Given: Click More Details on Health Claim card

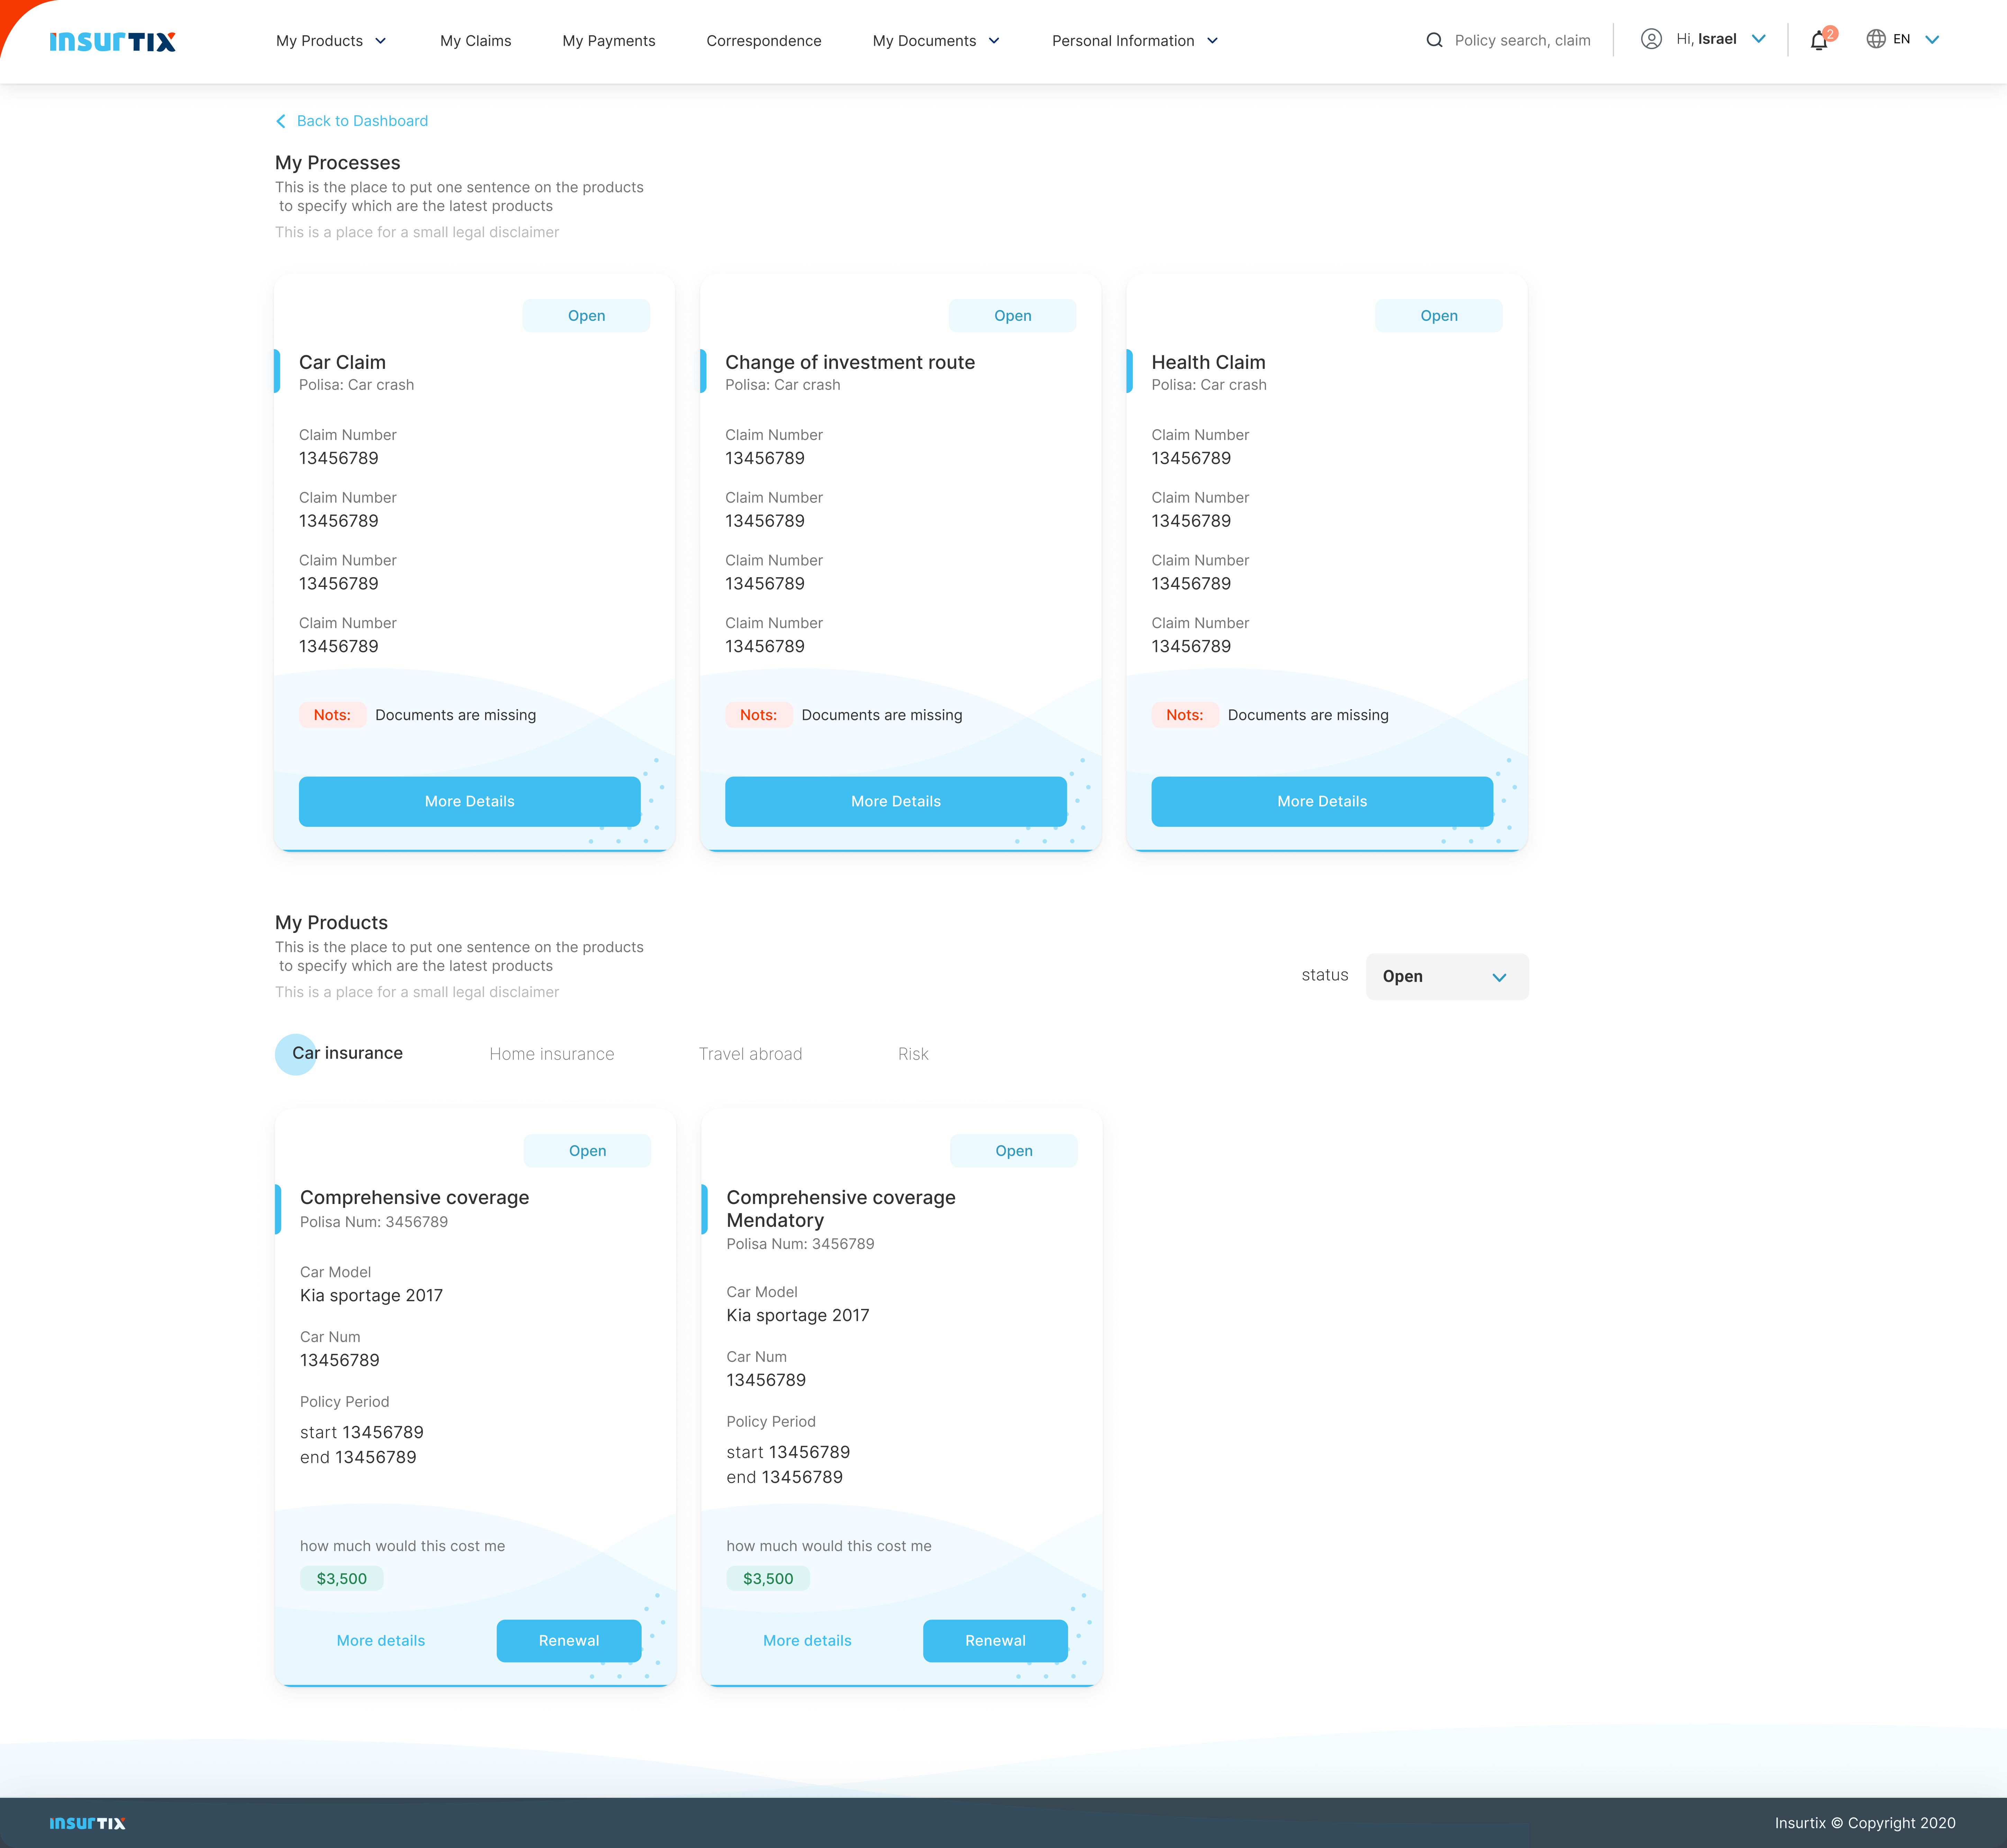Looking at the screenshot, I should click(1322, 801).
